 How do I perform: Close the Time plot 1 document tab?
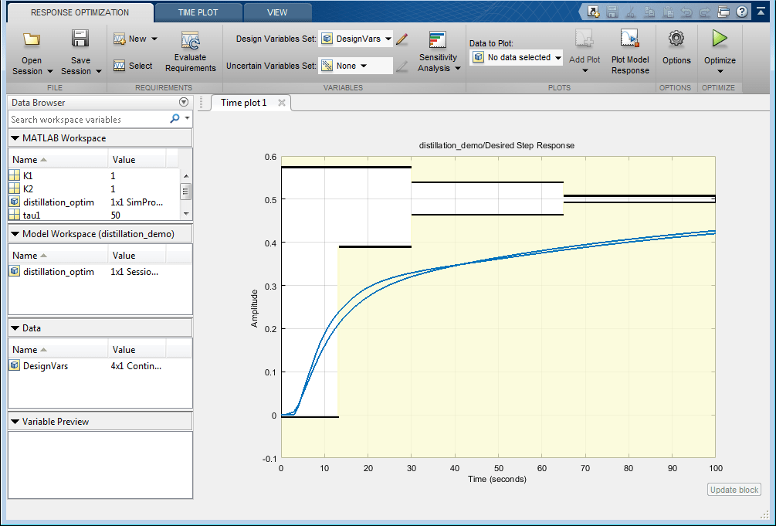pyautogui.click(x=282, y=103)
